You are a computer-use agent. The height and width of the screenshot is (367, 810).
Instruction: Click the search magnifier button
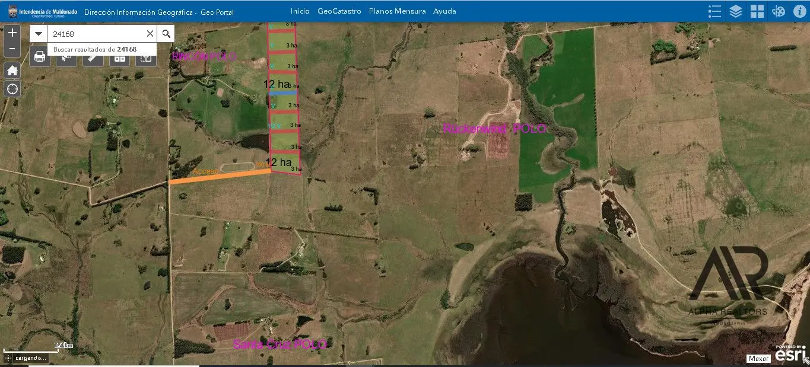[x=167, y=34]
